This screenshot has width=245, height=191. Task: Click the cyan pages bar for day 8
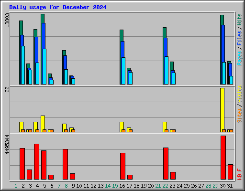pyautogui.click(x=66, y=77)
